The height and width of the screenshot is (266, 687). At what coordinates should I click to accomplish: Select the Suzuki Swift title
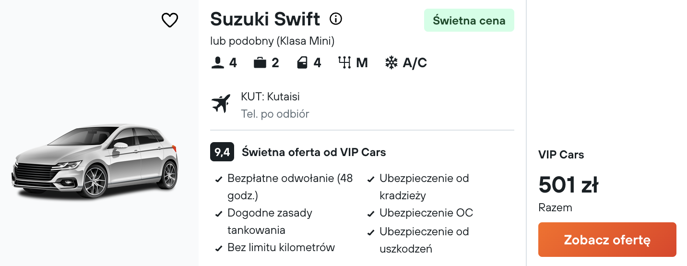[265, 19]
